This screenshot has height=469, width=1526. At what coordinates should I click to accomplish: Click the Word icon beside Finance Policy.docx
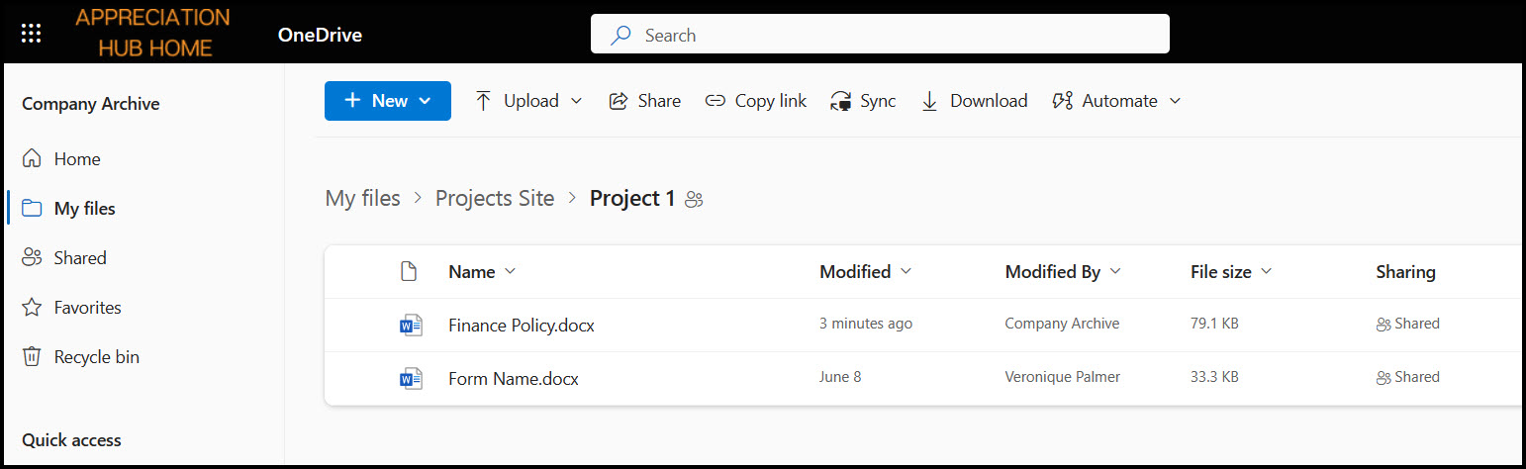coord(410,325)
